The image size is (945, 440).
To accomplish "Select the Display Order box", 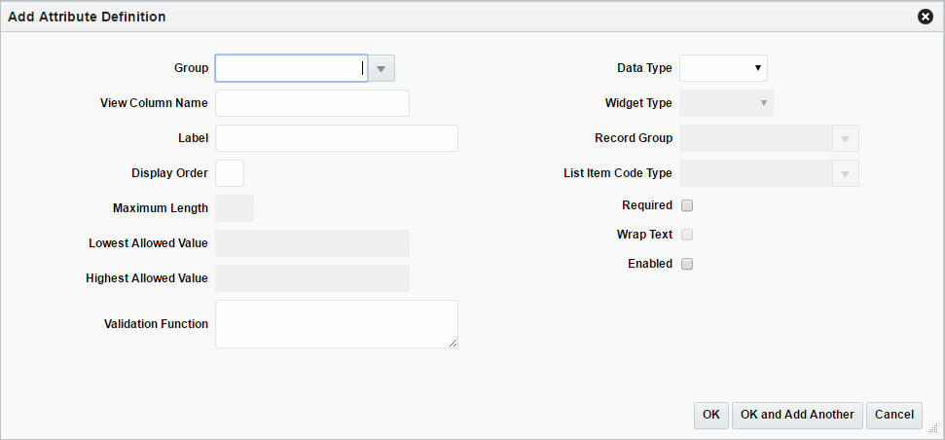I will pos(230,173).
